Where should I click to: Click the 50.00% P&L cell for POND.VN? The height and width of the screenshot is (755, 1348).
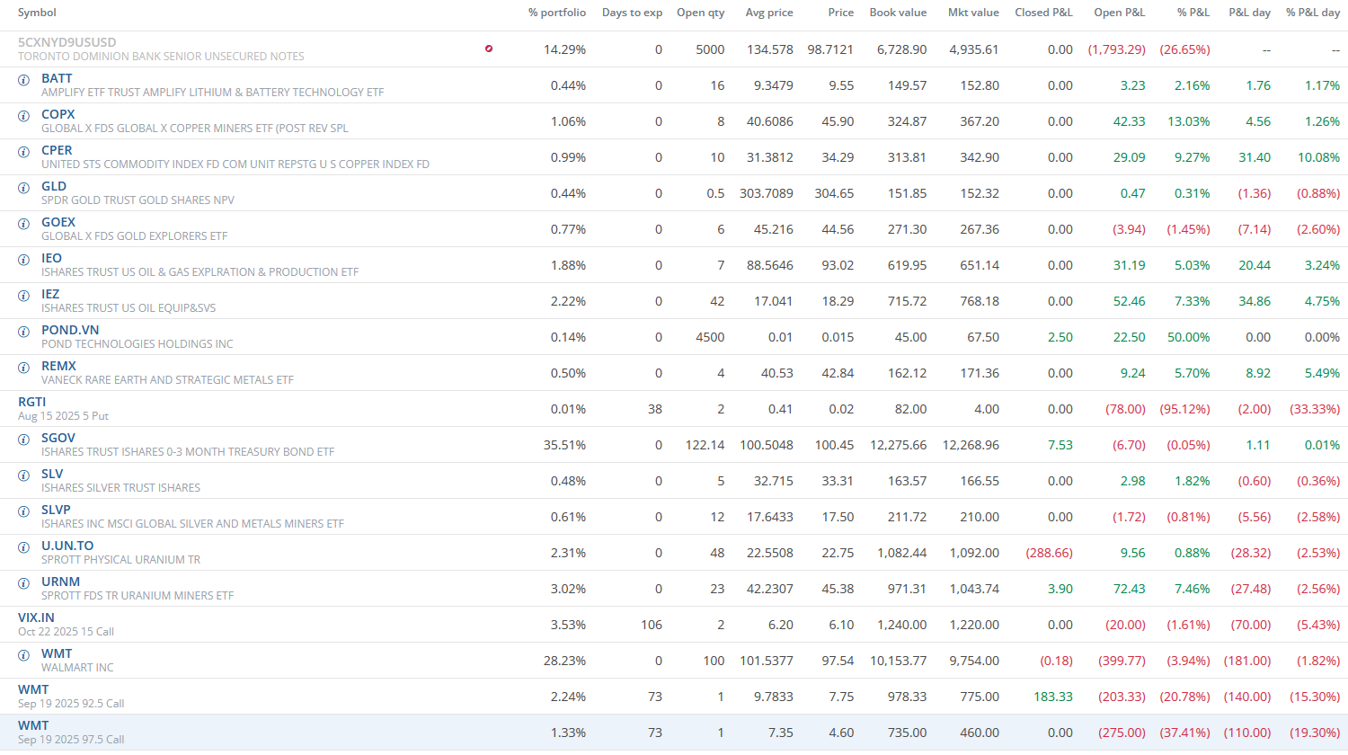coord(1189,337)
